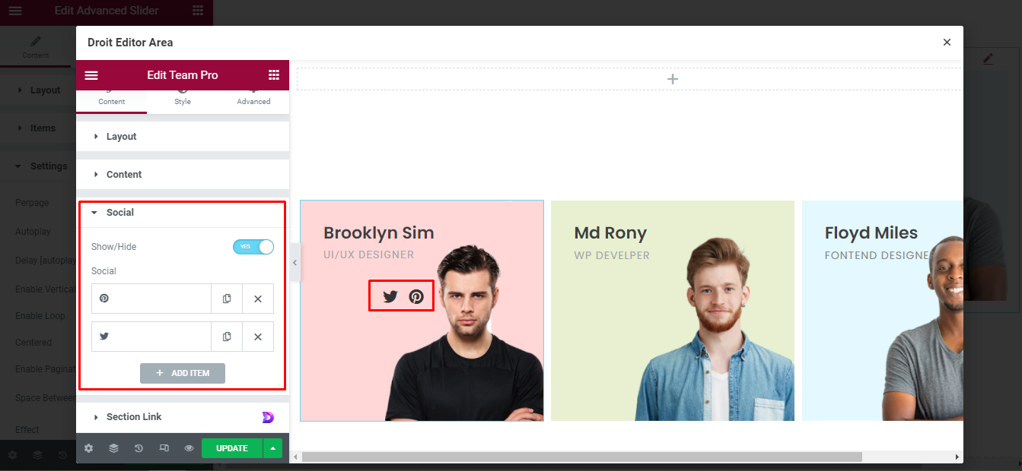The width and height of the screenshot is (1022, 471).
Task: Duplicate the Pinterest social item
Action: pos(227,299)
